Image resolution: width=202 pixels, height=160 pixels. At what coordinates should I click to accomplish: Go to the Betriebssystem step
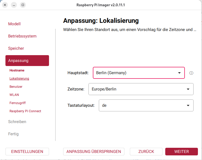22,36
